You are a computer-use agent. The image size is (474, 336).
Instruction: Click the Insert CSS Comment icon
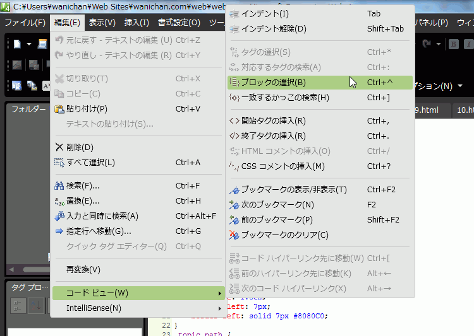click(234, 166)
